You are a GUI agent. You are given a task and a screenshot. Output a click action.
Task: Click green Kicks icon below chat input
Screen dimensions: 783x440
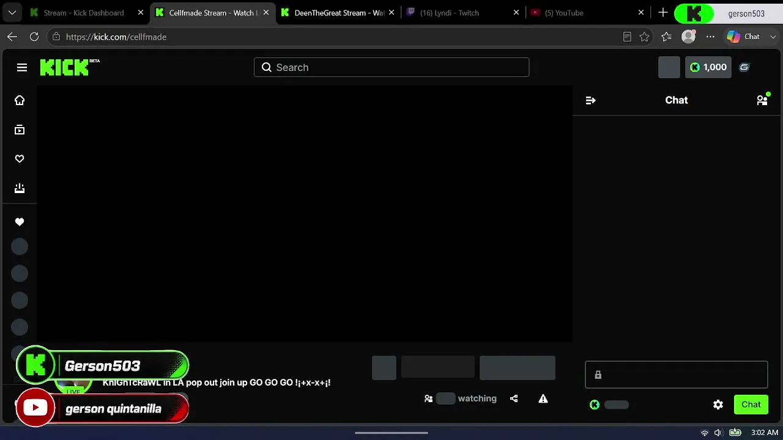coord(595,405)
